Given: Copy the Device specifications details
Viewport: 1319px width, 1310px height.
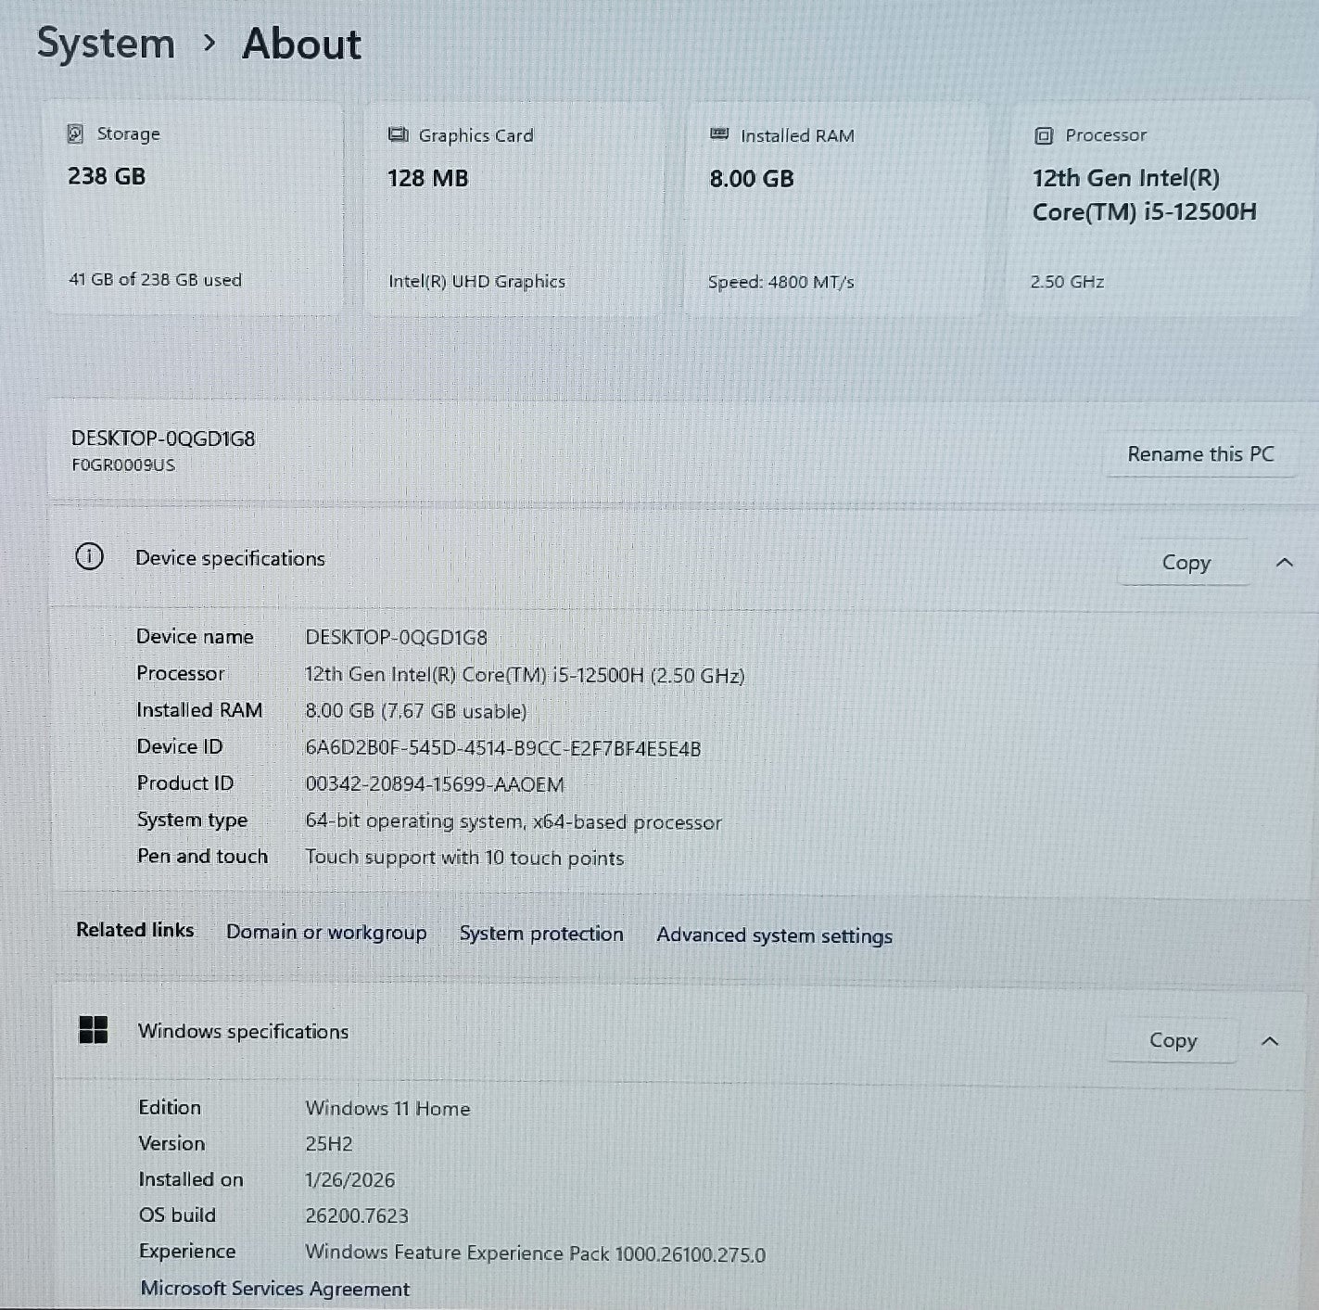Looking at the screenshot, I should (x=1185, y=562).
